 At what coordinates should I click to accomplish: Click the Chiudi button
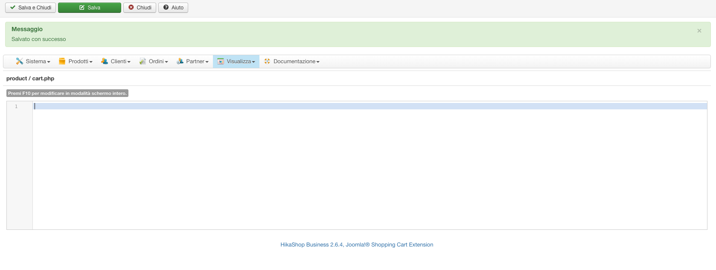(140, 8)
